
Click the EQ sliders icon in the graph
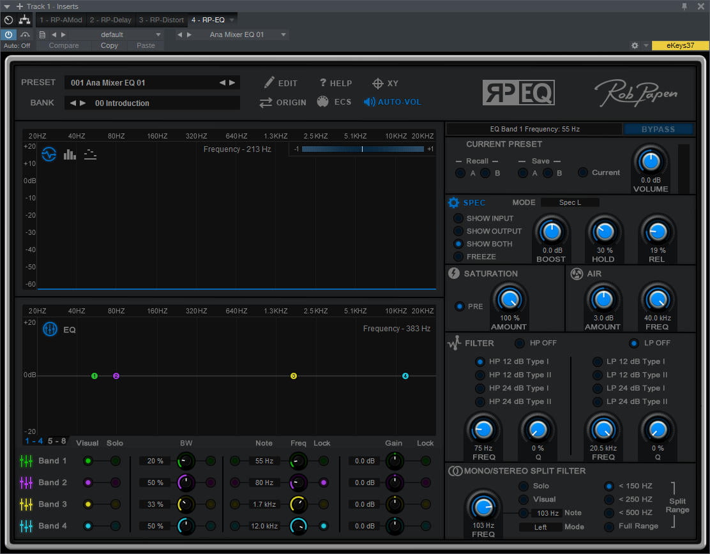click(50, 329)
